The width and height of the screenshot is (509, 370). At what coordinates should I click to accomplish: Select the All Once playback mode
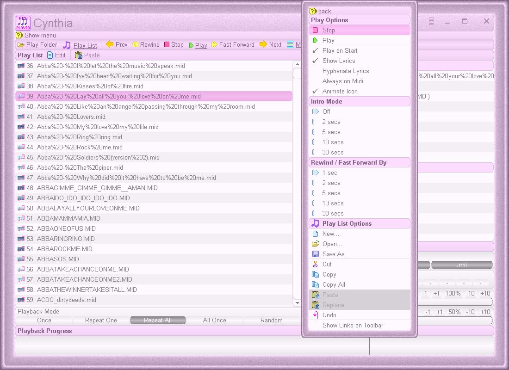point(215,321)
